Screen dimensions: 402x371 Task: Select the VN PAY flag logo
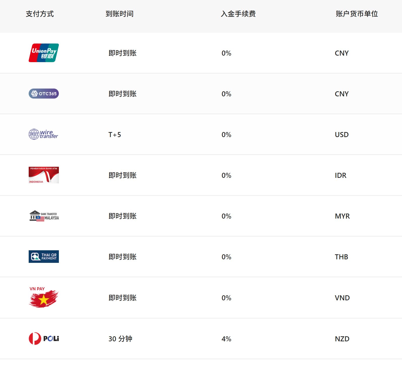[x=44, y=297]
